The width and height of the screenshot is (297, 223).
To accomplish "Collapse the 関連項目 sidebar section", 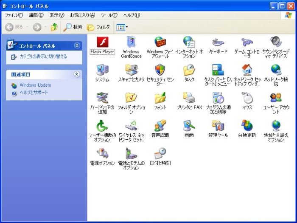I will 77,74.
